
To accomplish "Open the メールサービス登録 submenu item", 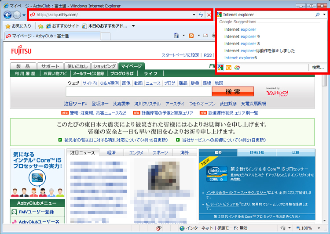I will click(x=88, y=73).
